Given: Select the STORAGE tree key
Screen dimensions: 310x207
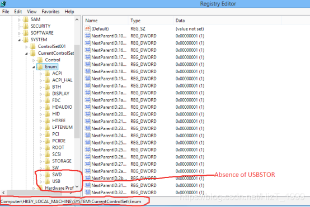Looking at the screenshot, I should pos(62,161).
